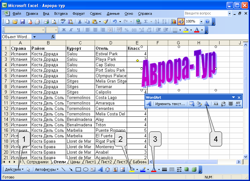Close the WordArt floating toolbar
Viewport: 250px width, 181px height.
coord(239,97)
